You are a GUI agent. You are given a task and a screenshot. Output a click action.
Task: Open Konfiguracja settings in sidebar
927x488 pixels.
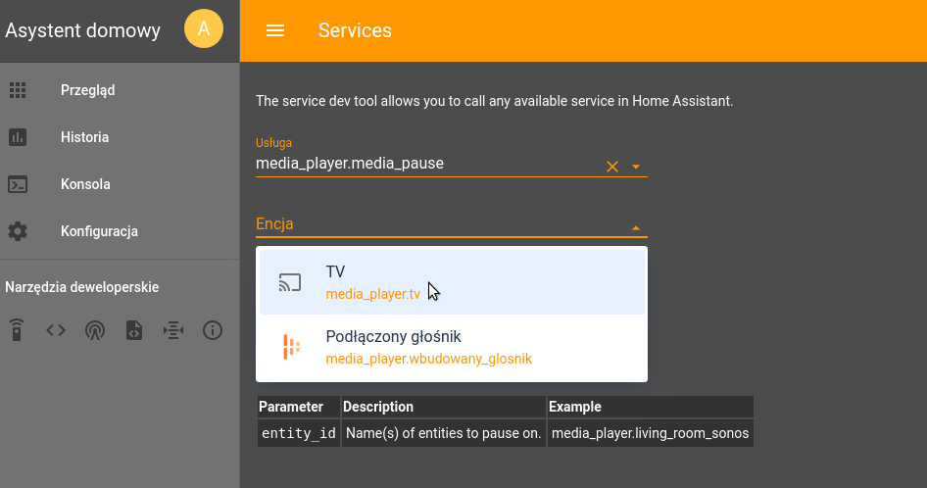(99, 231)
